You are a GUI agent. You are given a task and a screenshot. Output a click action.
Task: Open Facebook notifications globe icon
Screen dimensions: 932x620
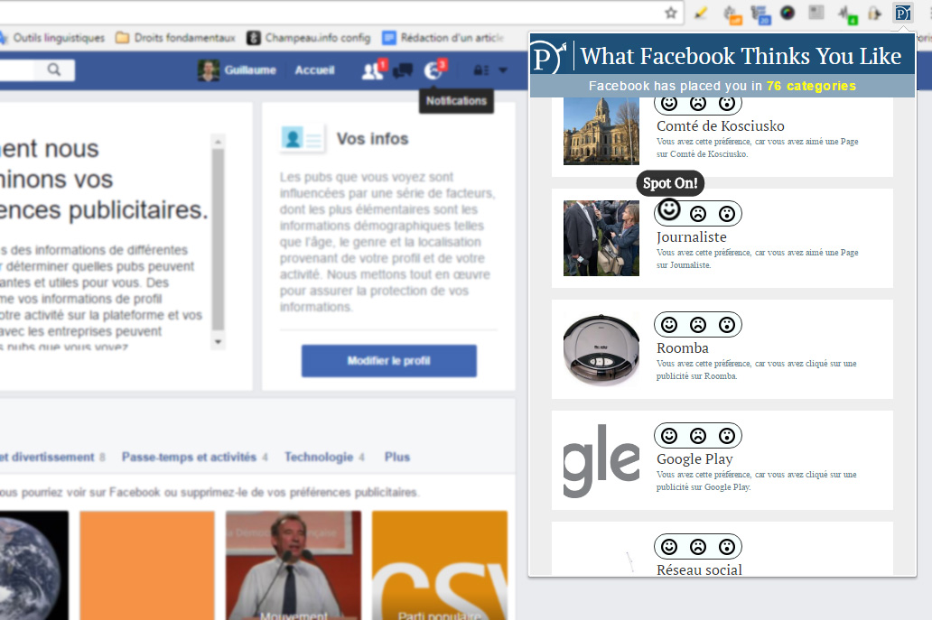click(434, 70)
